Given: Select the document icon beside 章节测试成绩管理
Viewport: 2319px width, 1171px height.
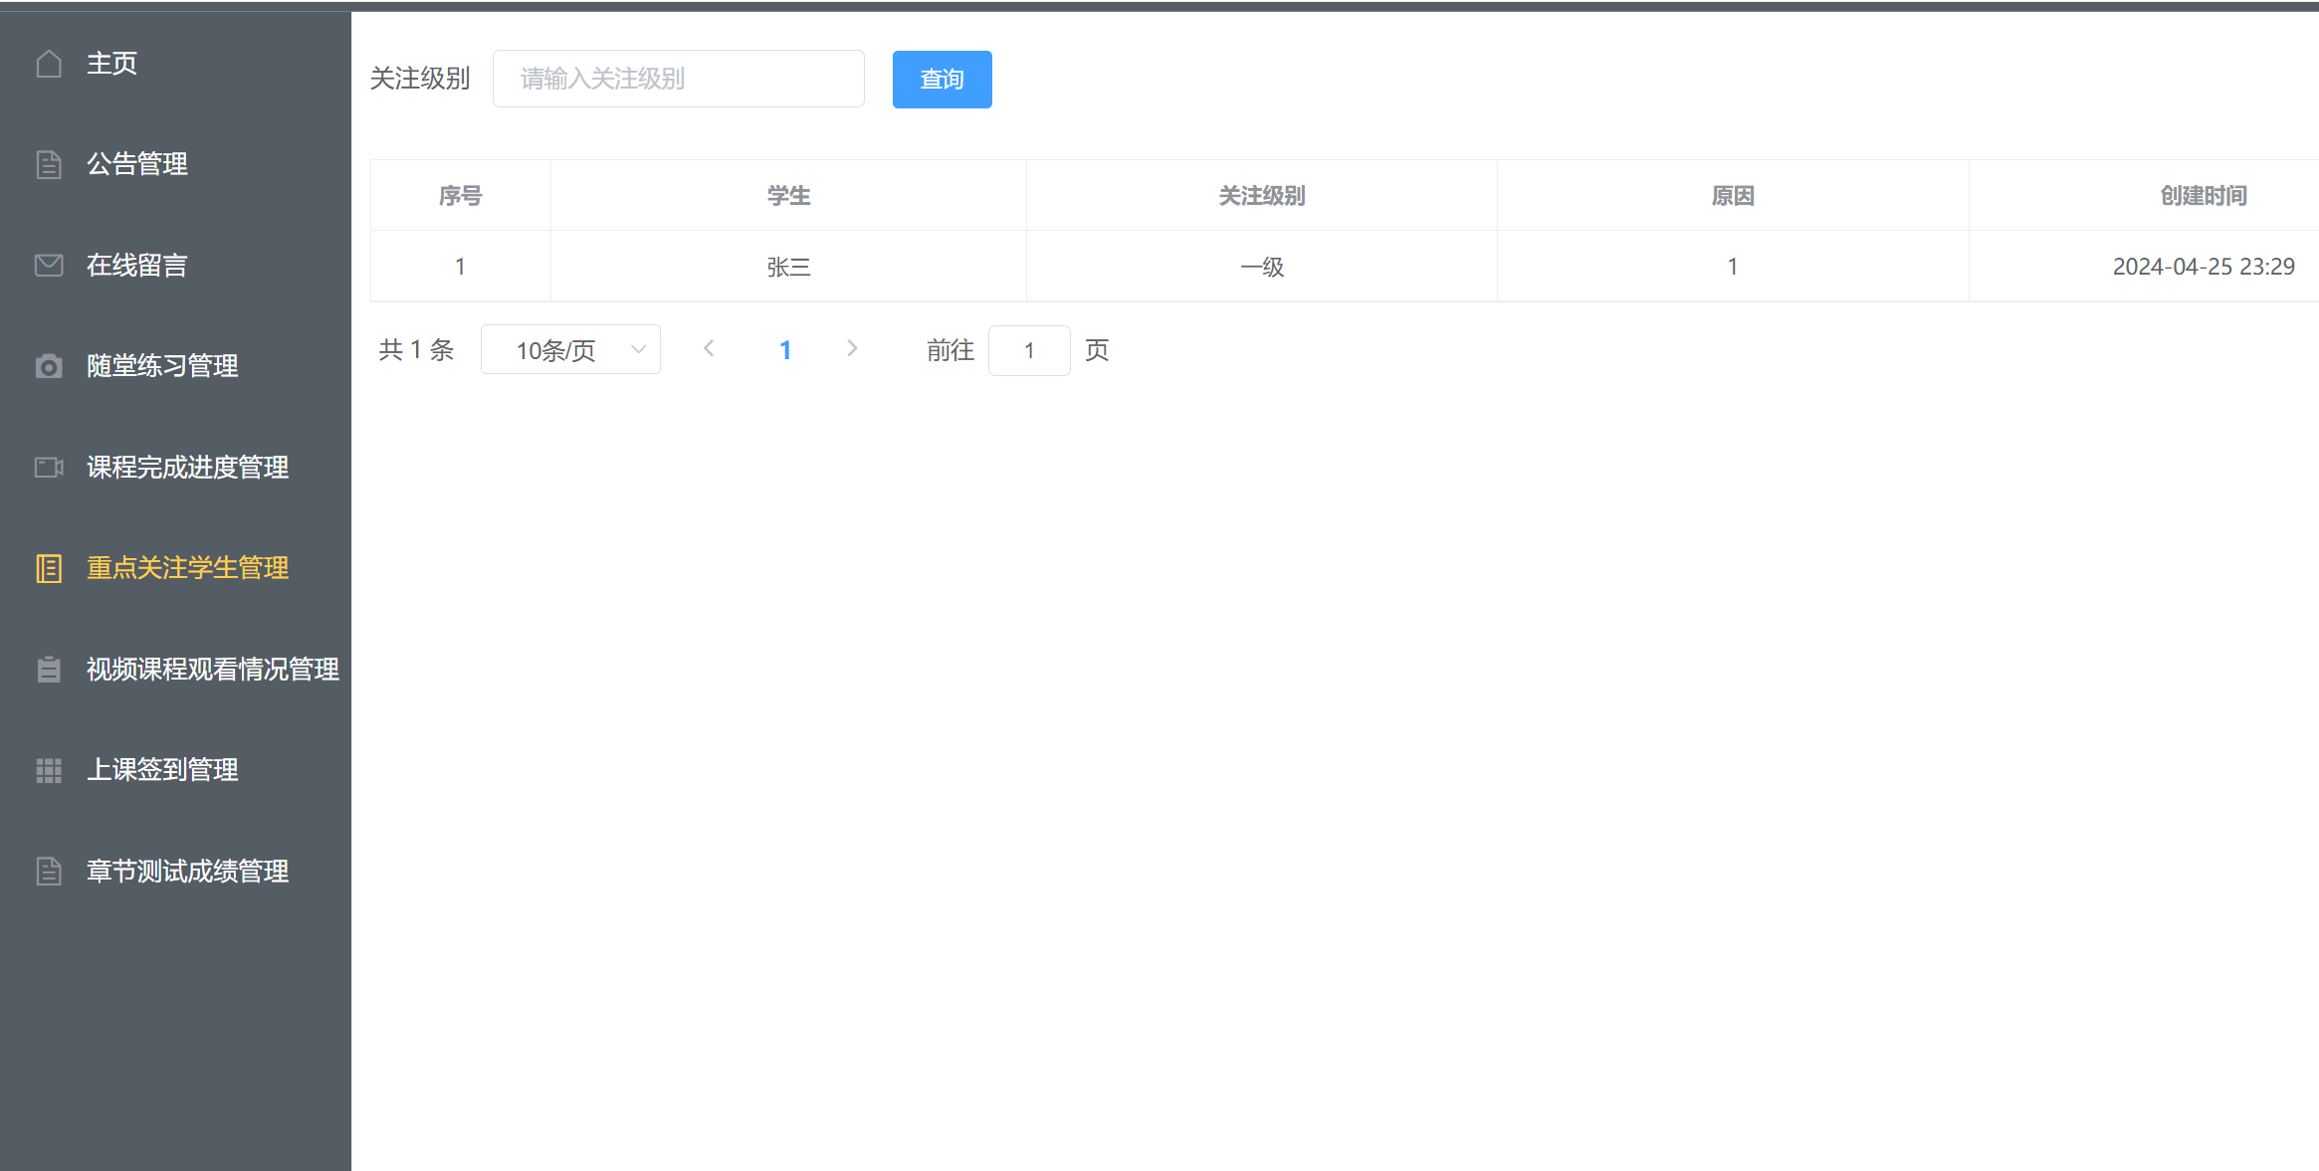Looking at the screenshot, I should 49,871.
